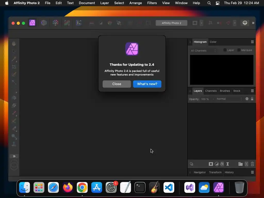Click the Auto Levels toolbar icon
The width and height of the screenshot is (264, 198).
click(92, 23)
